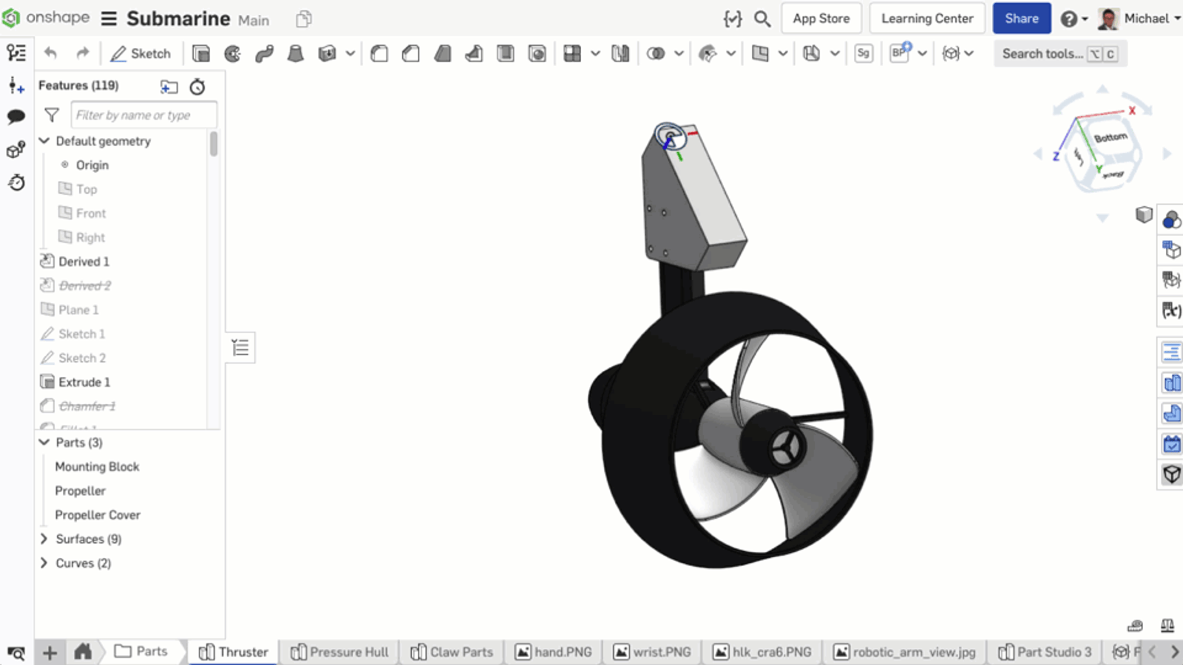Viewport: 1183px width, 665px height.
Task: Select the Revolve tool
Action: (x=232, y=53)
